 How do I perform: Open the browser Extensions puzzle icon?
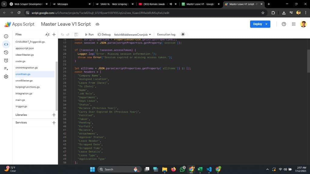tap(273, 13)
